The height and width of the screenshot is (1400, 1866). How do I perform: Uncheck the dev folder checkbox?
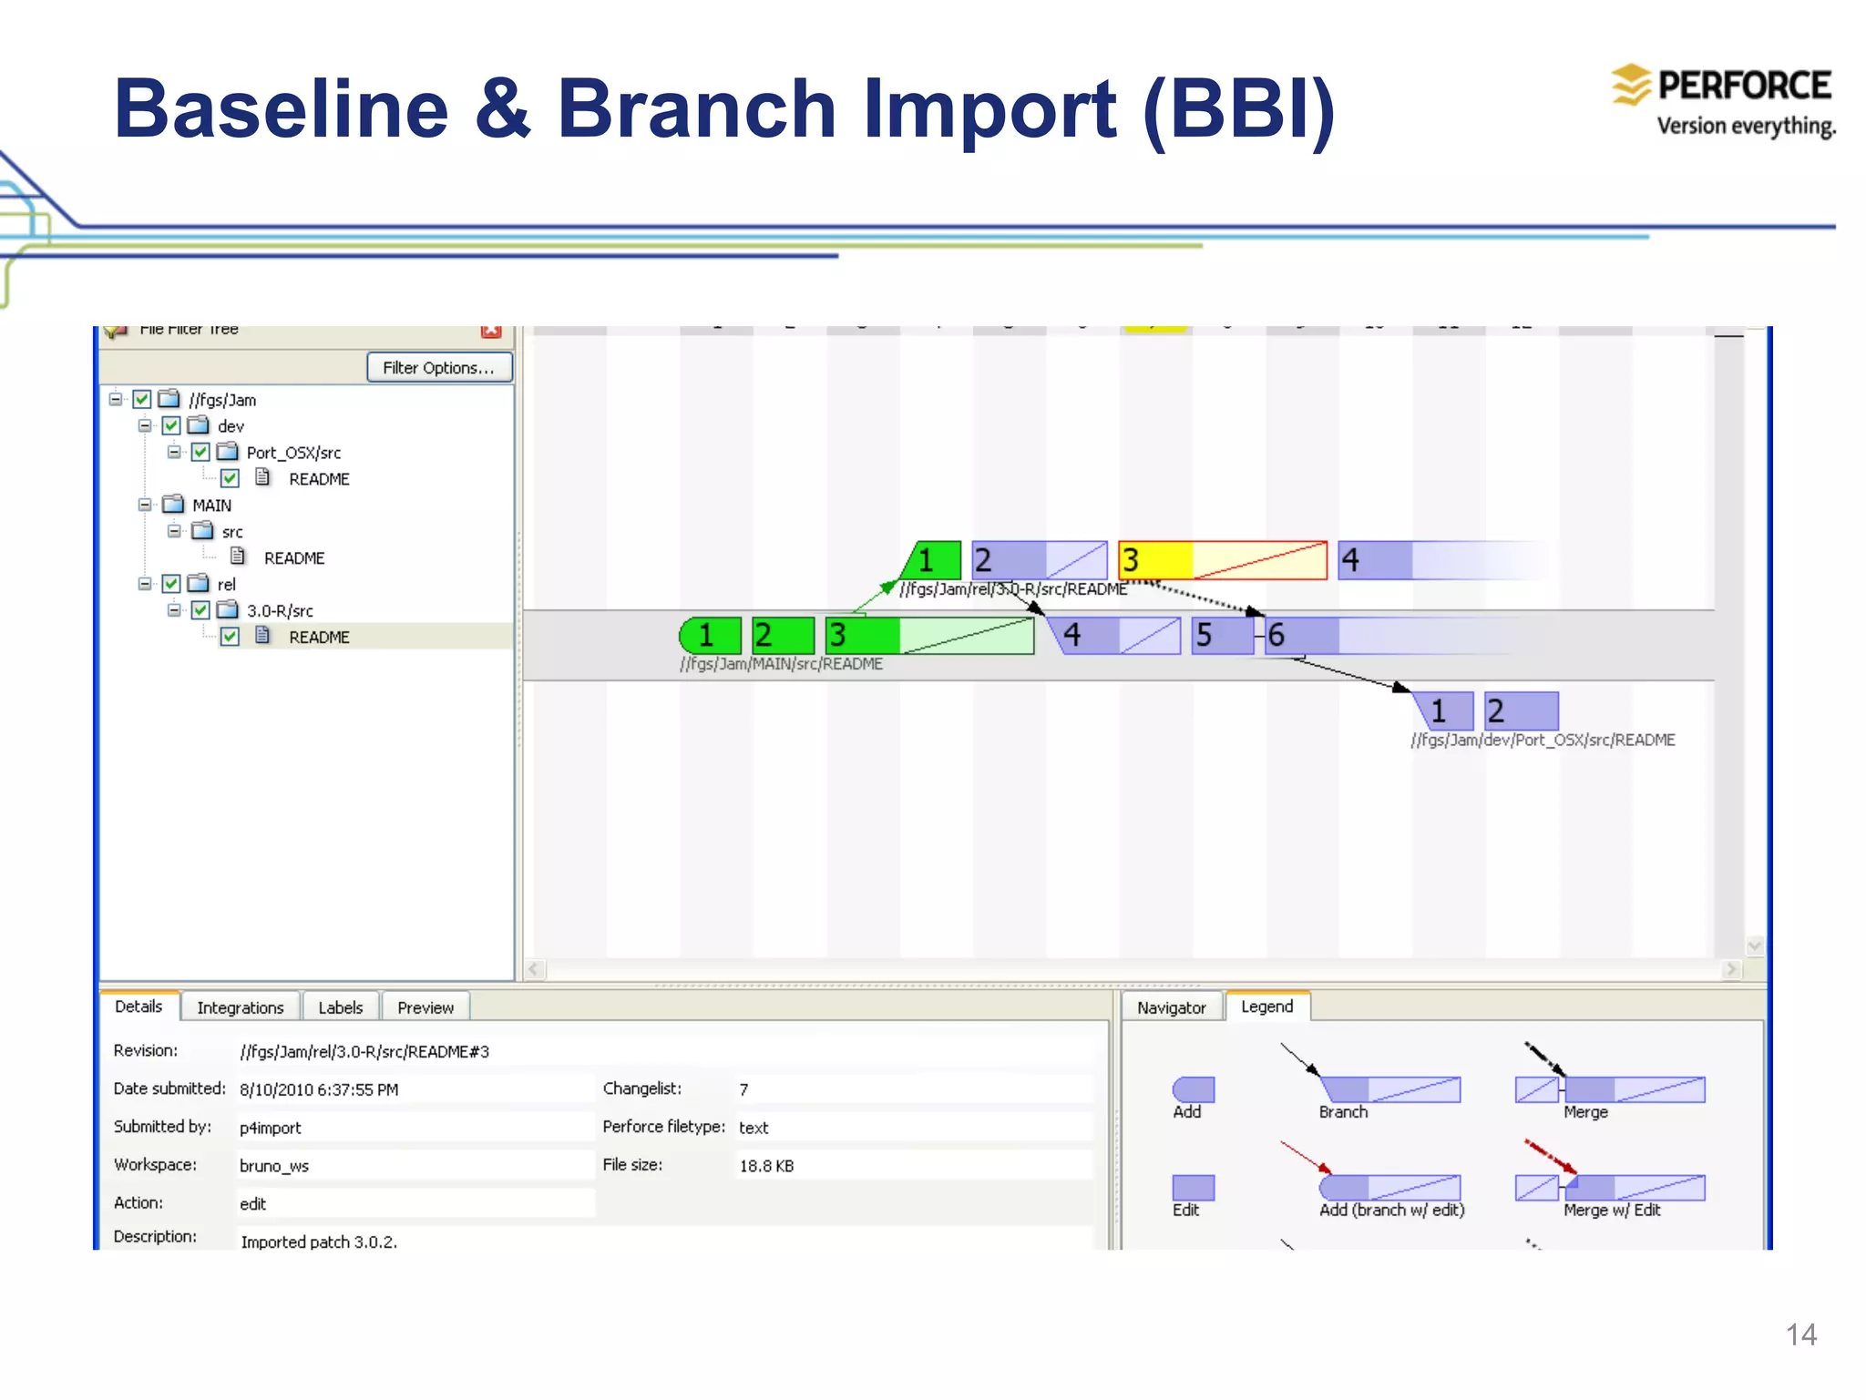click(171, 425)
